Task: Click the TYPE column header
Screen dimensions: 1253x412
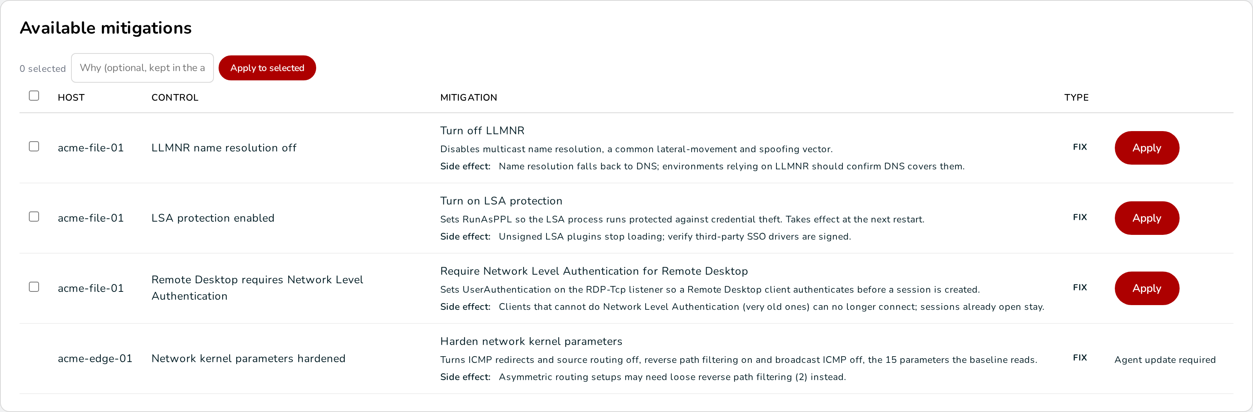Action: [x=1076, y=98]
